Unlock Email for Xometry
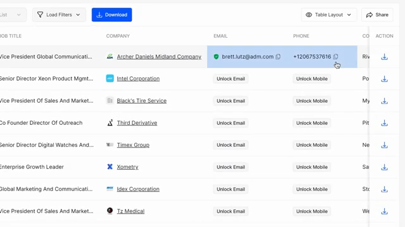Viewport: 405px width, 227px height. 230,167
